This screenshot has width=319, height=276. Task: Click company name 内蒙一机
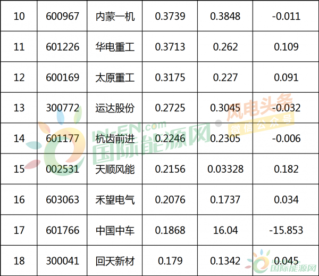point(115,17)
